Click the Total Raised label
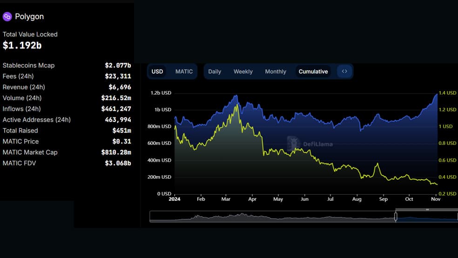 20,130
